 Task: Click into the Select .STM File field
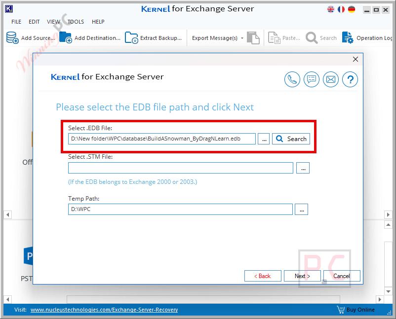(x=181, y=168)
